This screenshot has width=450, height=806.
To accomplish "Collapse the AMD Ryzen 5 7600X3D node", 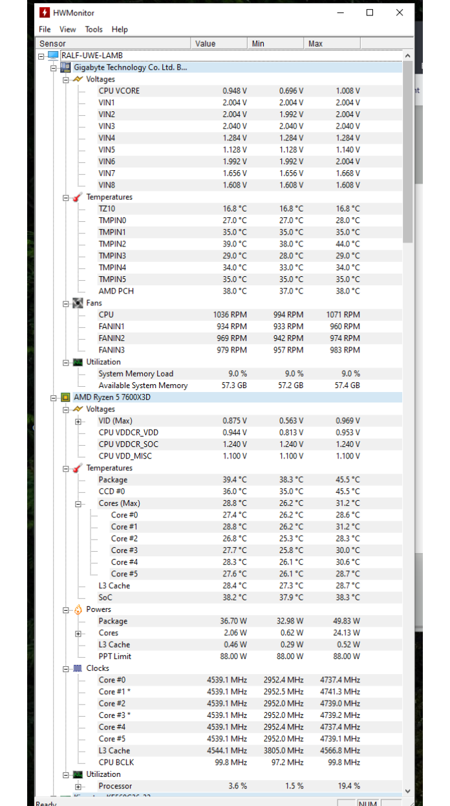I will tap(54, 397).
